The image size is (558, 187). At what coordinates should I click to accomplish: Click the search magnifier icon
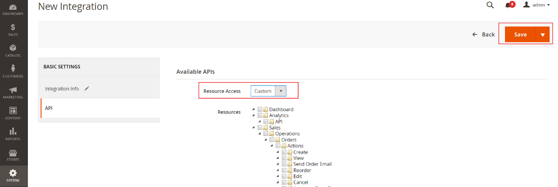[x=490, y=5]
